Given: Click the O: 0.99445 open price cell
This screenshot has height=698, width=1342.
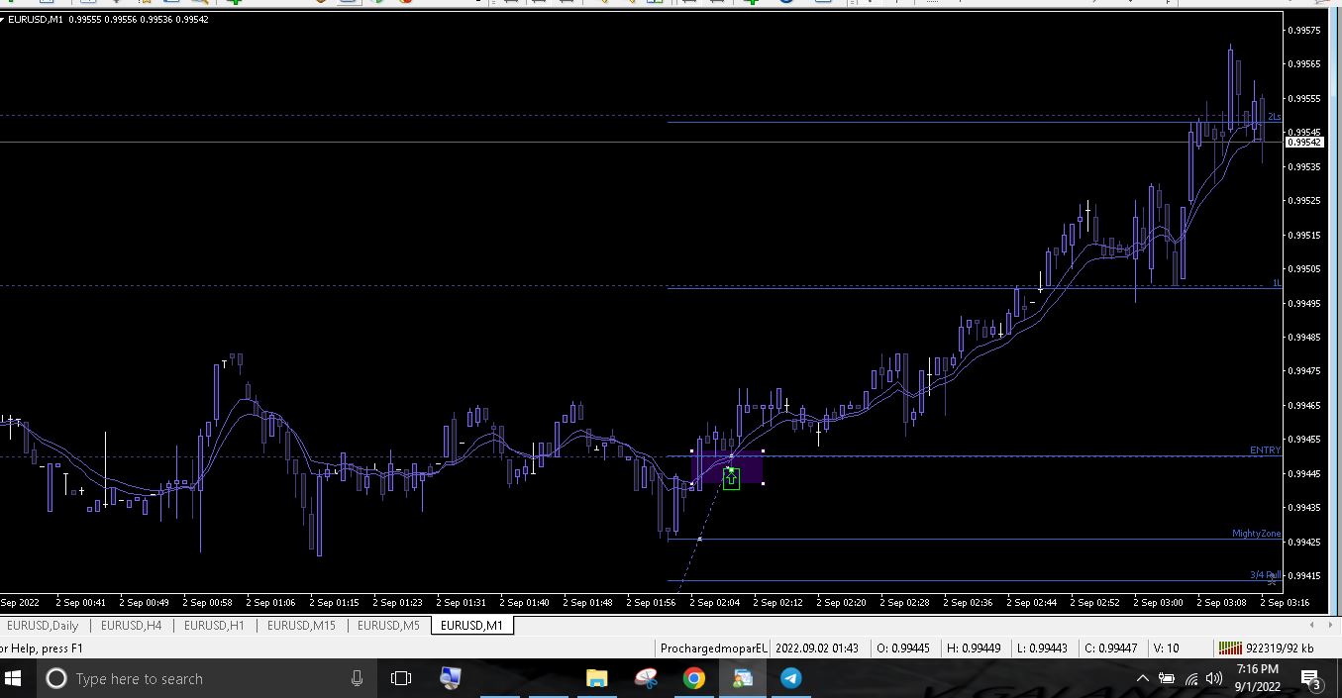Looking at the screenshot, I should (903, 648).
